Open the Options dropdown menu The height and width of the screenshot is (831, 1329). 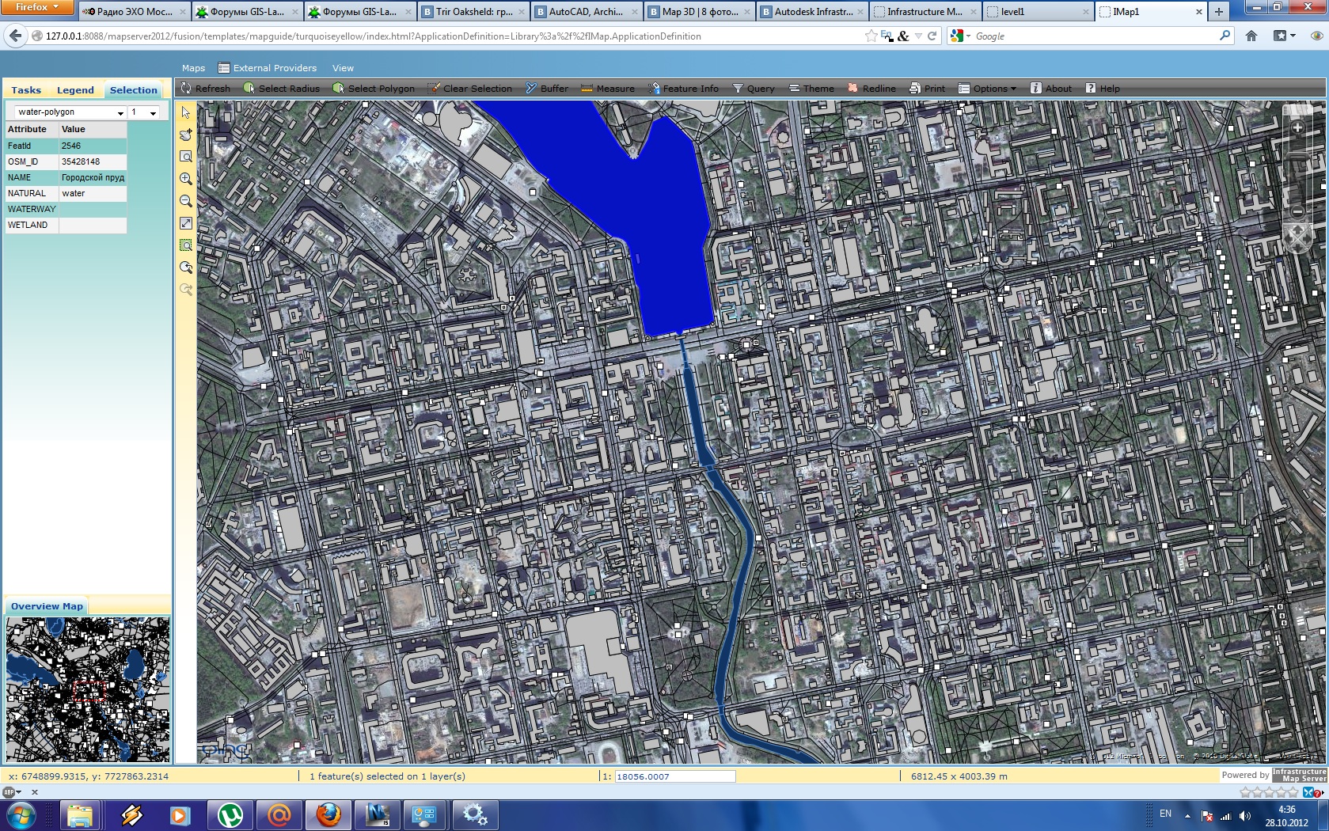pyautogui.click(x=987, y=89)
